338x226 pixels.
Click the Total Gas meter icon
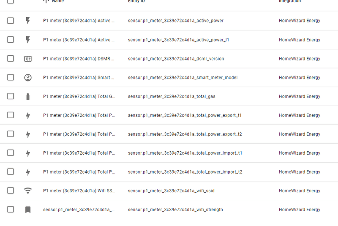[x=28, y=96]
